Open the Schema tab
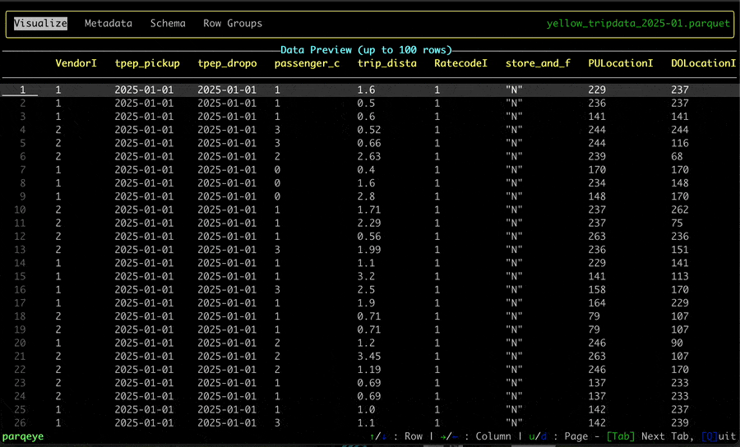The width and height of the screenshot is (740, 447). pyautogui.click(x=168, y=24)
